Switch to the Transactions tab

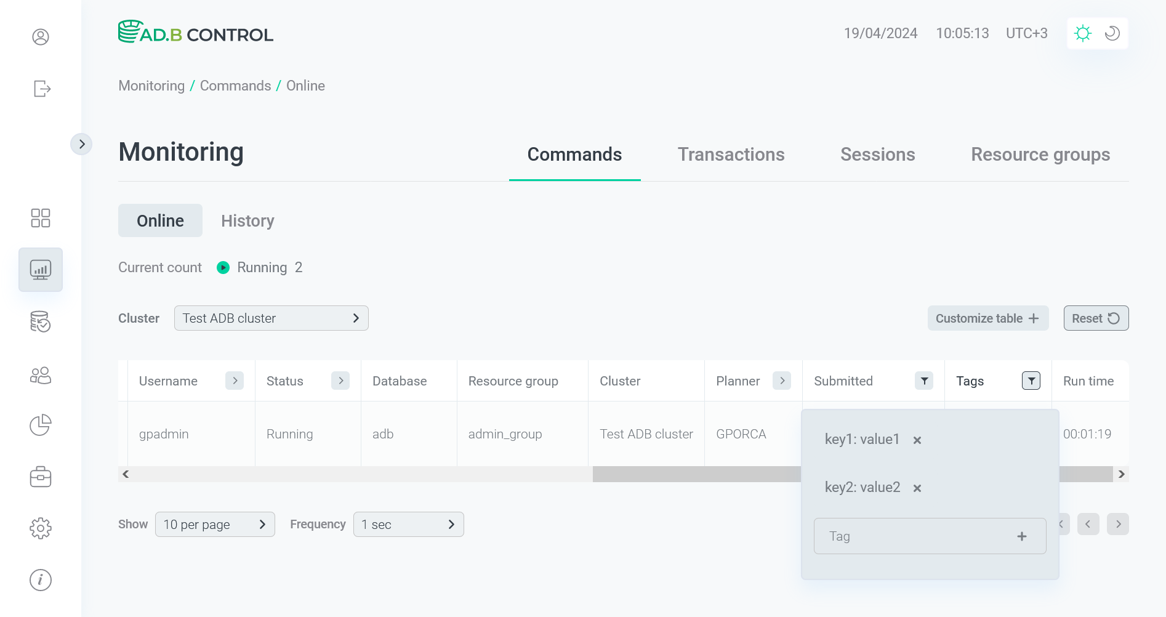(x=731, y=155)
